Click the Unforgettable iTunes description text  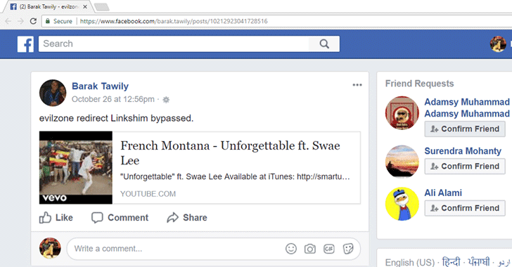coord(235,177)
